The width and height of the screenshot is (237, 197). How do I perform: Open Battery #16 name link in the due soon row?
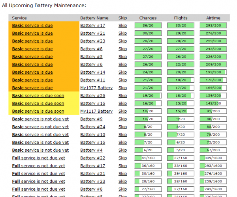point(93,104)
